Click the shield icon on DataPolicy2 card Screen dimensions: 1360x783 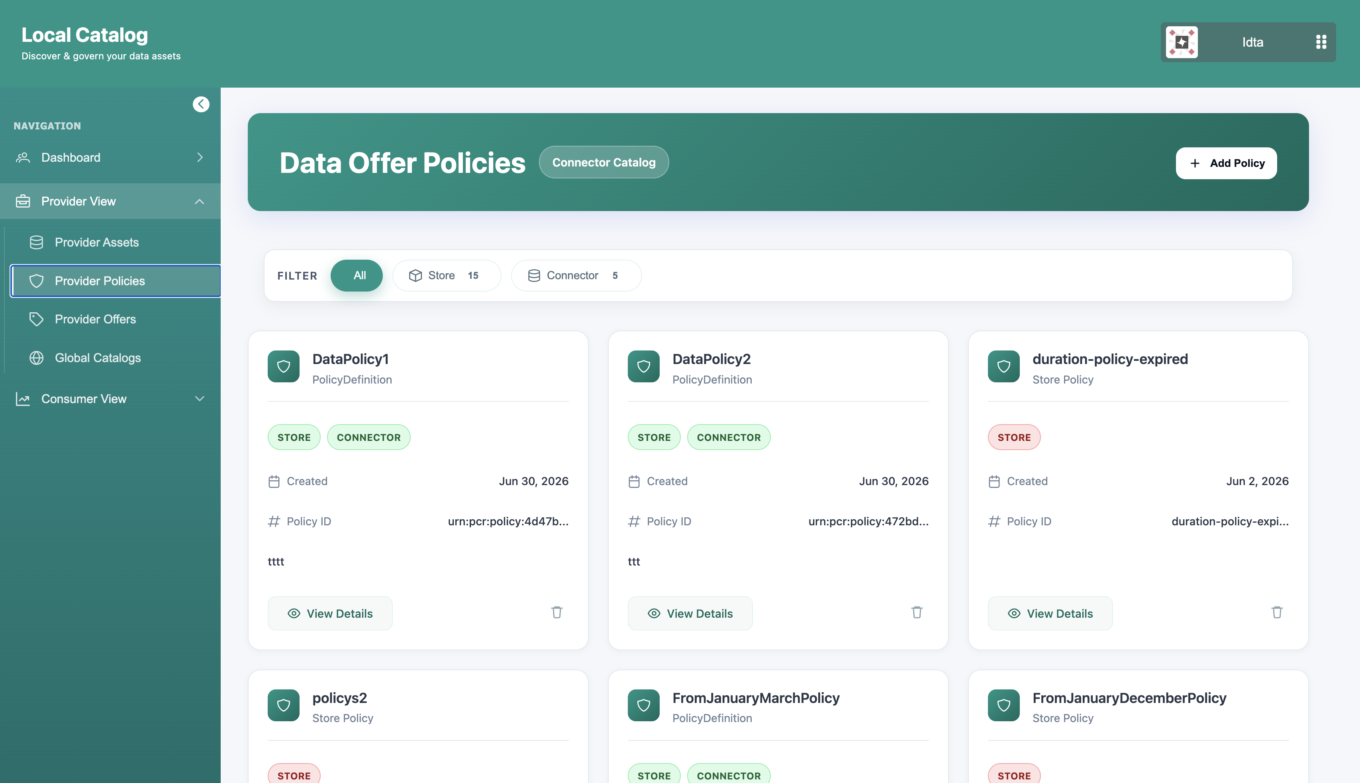tap(644, 367)
